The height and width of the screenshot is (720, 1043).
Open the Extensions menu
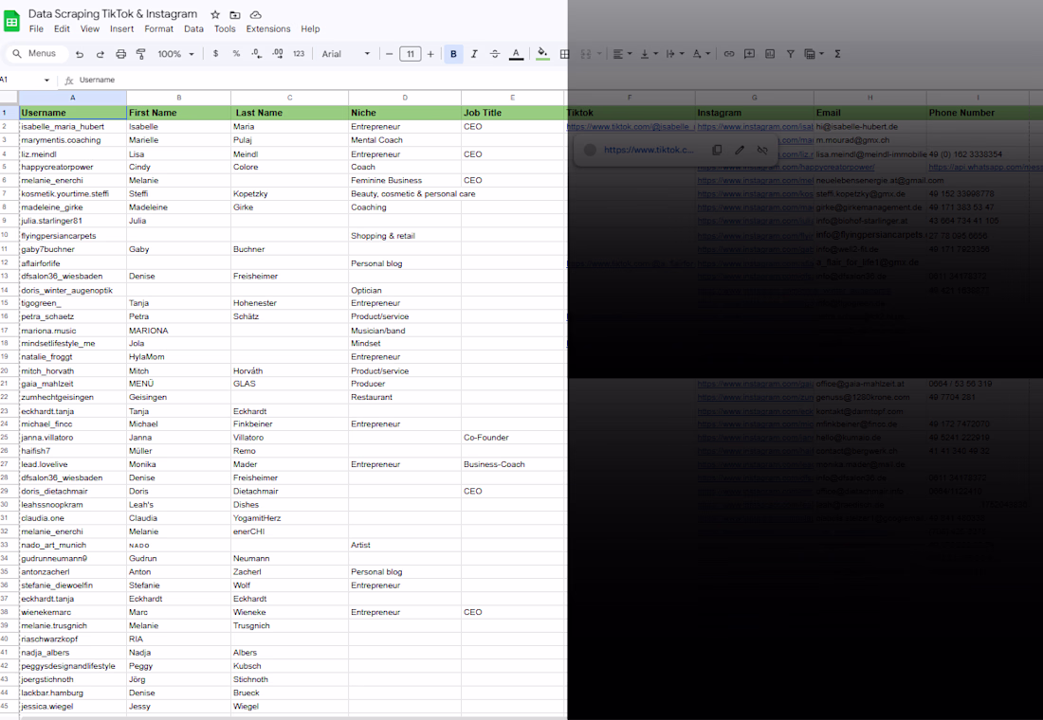(x=268, y=29)
